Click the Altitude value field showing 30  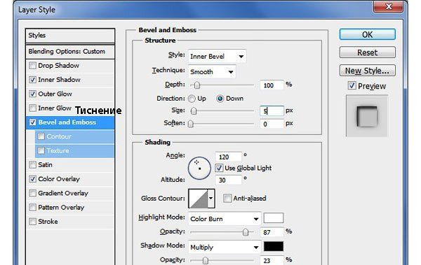pyautogui.click(x=228, y=180)
